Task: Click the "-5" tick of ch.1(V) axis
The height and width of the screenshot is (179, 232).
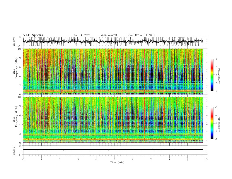Action: (20, 46)
